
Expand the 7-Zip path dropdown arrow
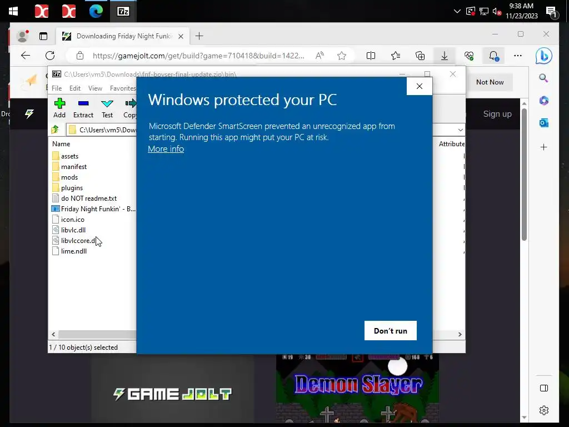[x=460, y=130]
